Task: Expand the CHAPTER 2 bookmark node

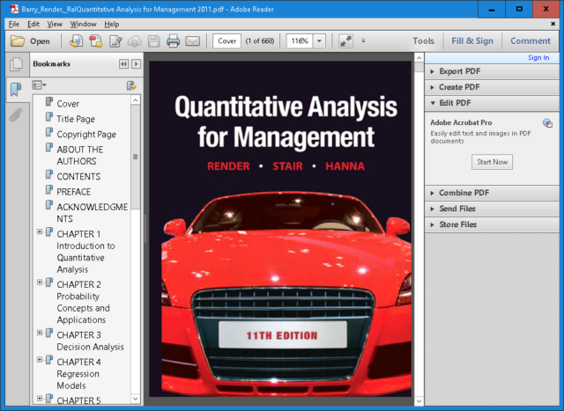Action: (40, 282)
